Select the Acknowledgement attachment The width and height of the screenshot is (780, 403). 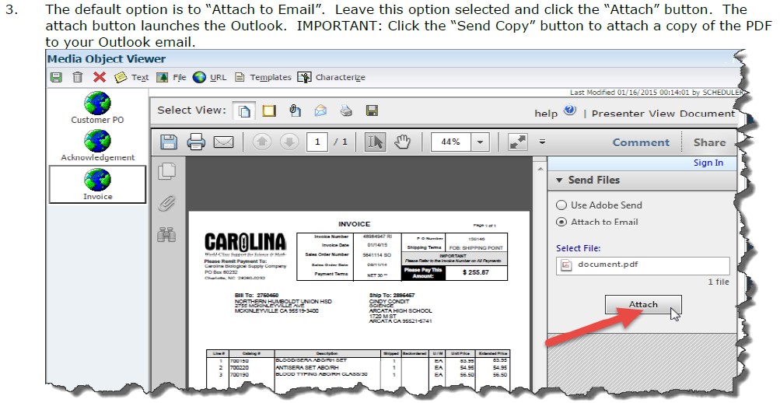click(x=97, y=145)
